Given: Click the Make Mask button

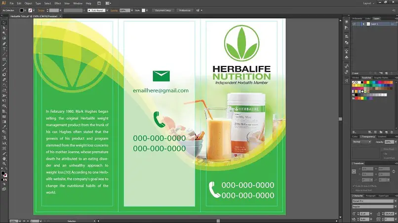Looking at the screenshot, I should click(389, 149).
